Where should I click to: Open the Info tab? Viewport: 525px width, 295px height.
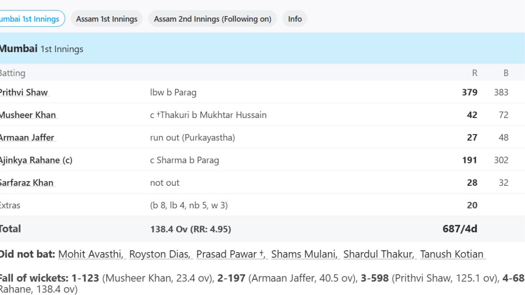(295, 19)
